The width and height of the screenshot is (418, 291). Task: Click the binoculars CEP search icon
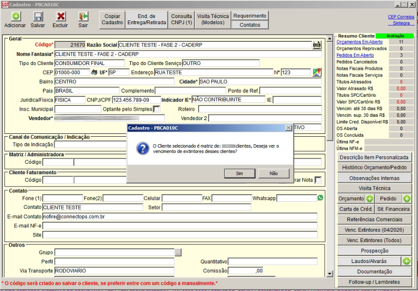tap(94, 72)
